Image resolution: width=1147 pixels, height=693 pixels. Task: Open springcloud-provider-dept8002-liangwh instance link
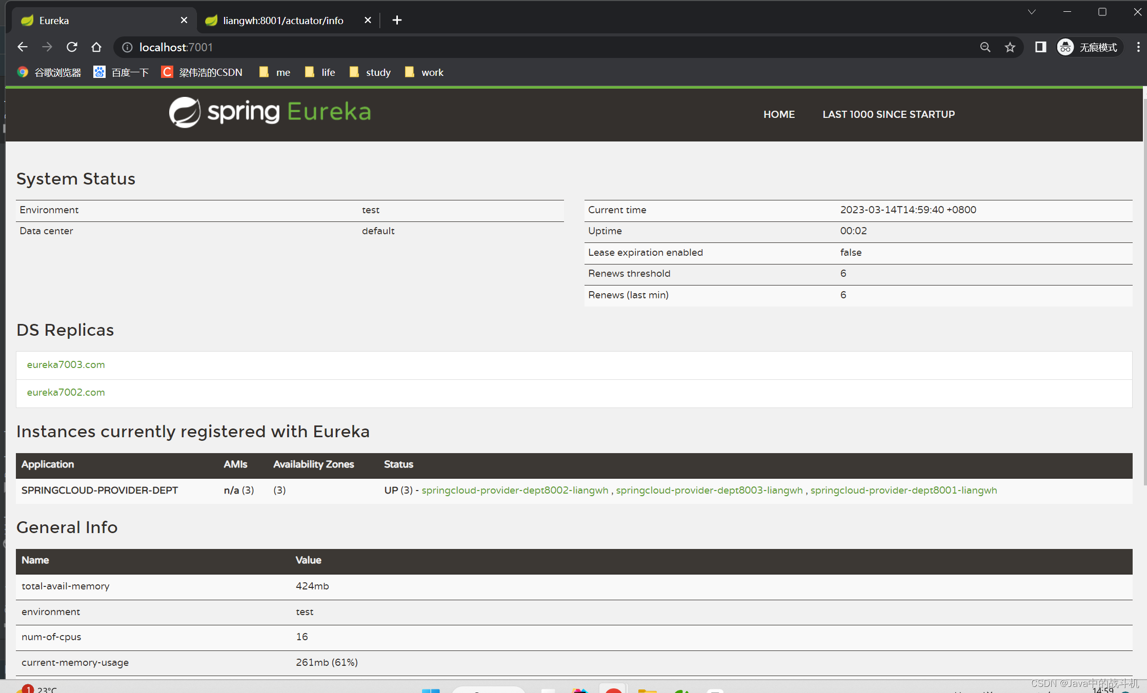515,490
